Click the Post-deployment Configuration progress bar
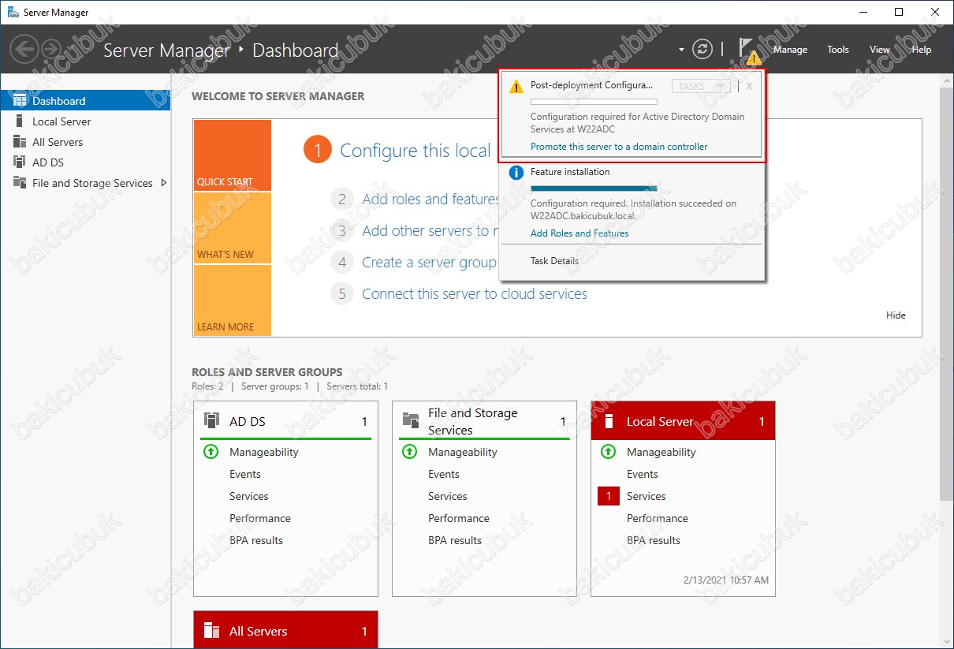The height and width of the screenshot is (649, 954). click(594, 102)
